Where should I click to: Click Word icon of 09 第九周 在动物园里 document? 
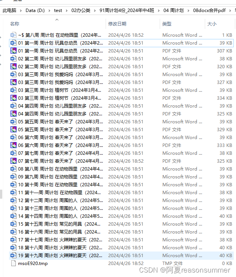(x=14, y=177)
